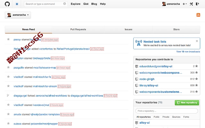Screen dimensions: 205x128
Task: Open birdieapp/birdie repository link
Action: (x=42, y=58)
